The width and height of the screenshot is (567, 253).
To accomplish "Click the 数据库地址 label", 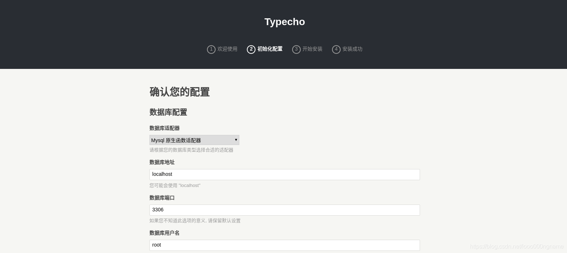I will pos(162,162).
